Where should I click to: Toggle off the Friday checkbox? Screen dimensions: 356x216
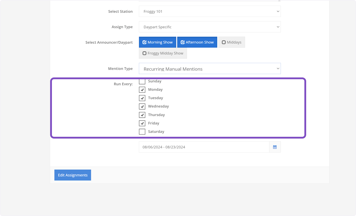pos(142,123)
